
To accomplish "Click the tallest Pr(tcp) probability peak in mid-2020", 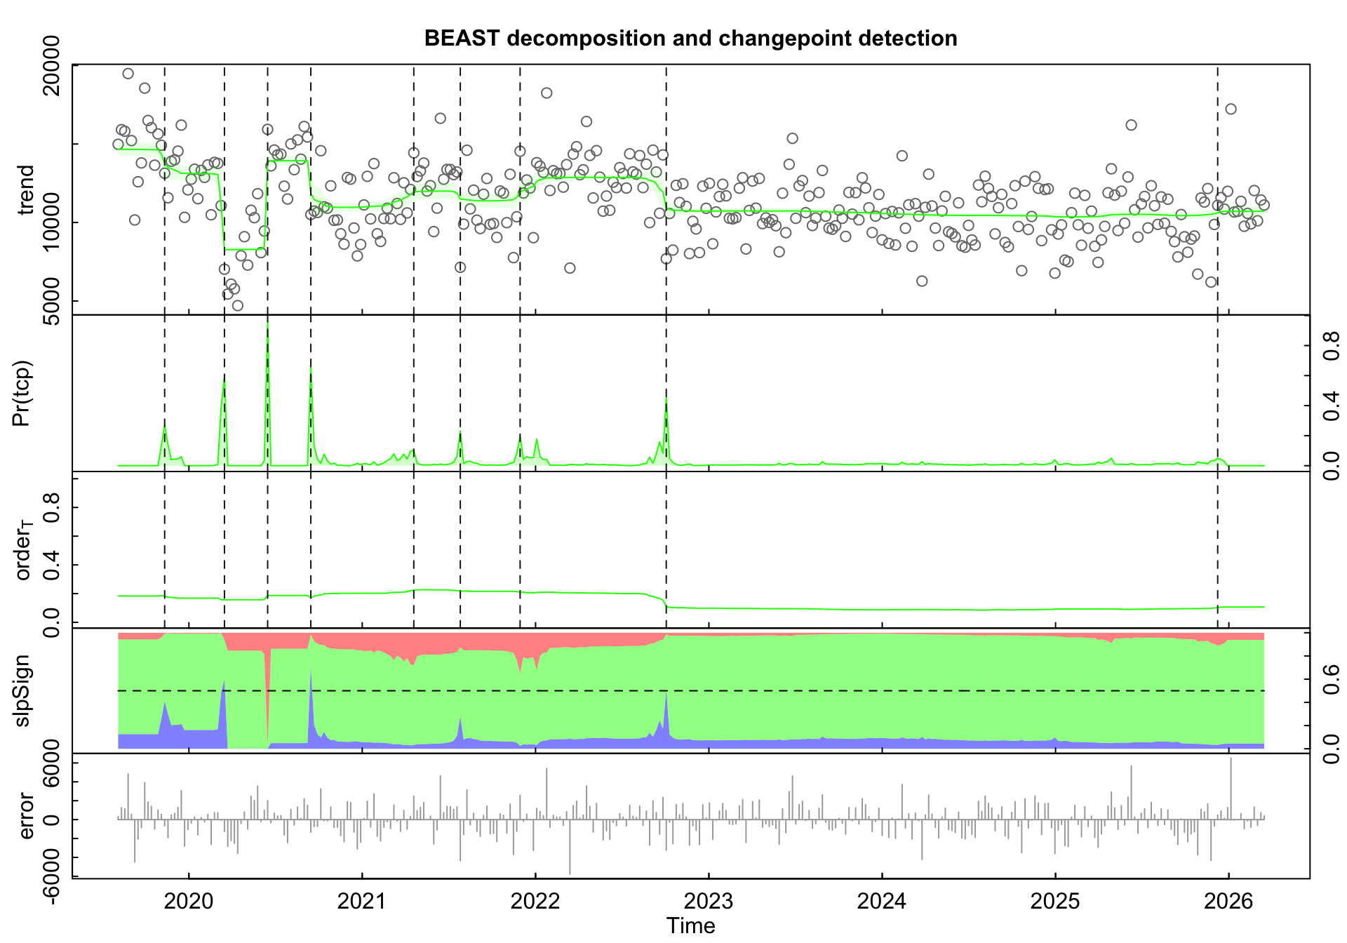I will [267, 337].
